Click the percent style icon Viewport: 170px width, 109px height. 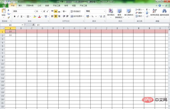(92, 16)
